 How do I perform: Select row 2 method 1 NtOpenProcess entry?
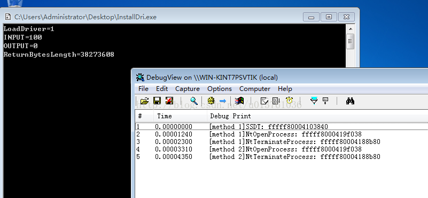pyautogui.click(x=282, y=134)
